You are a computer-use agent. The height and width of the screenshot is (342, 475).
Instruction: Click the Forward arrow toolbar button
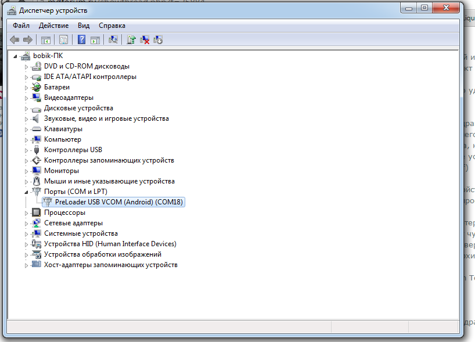27,39
